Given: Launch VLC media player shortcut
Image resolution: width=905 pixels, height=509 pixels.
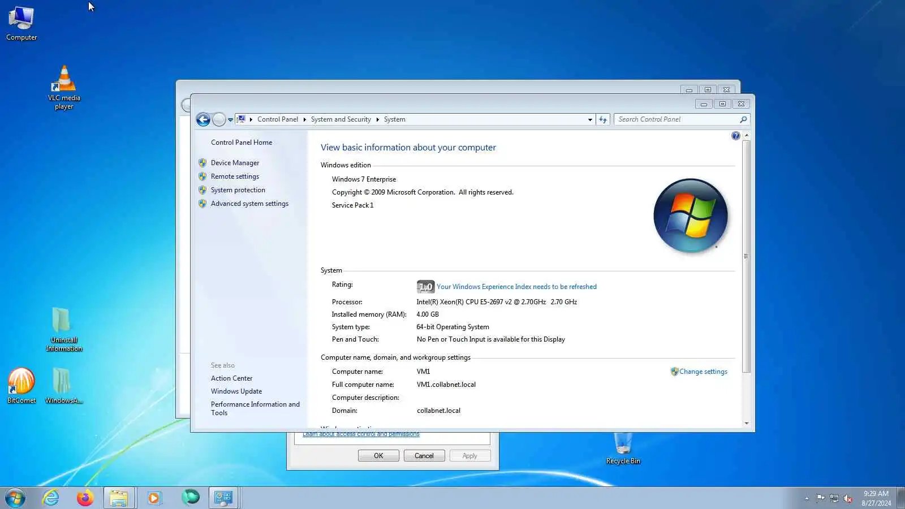Looking at the screenshot, I should (x=64, y=88).
